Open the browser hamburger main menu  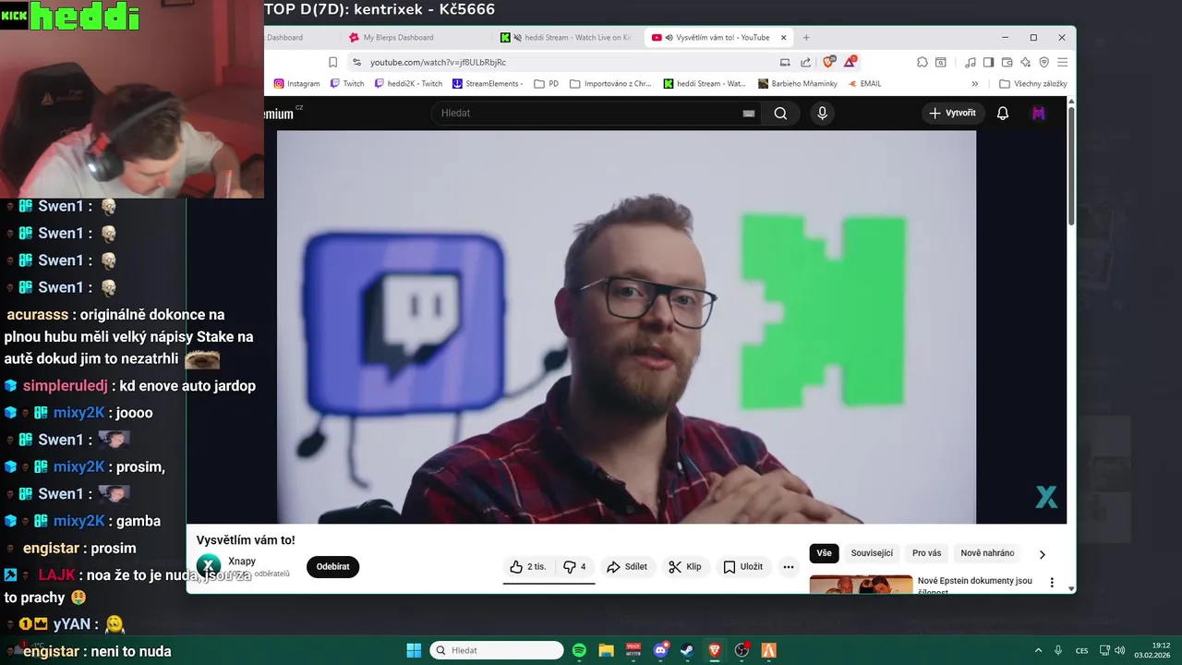pyautogui.click(x=1062, y=62)
